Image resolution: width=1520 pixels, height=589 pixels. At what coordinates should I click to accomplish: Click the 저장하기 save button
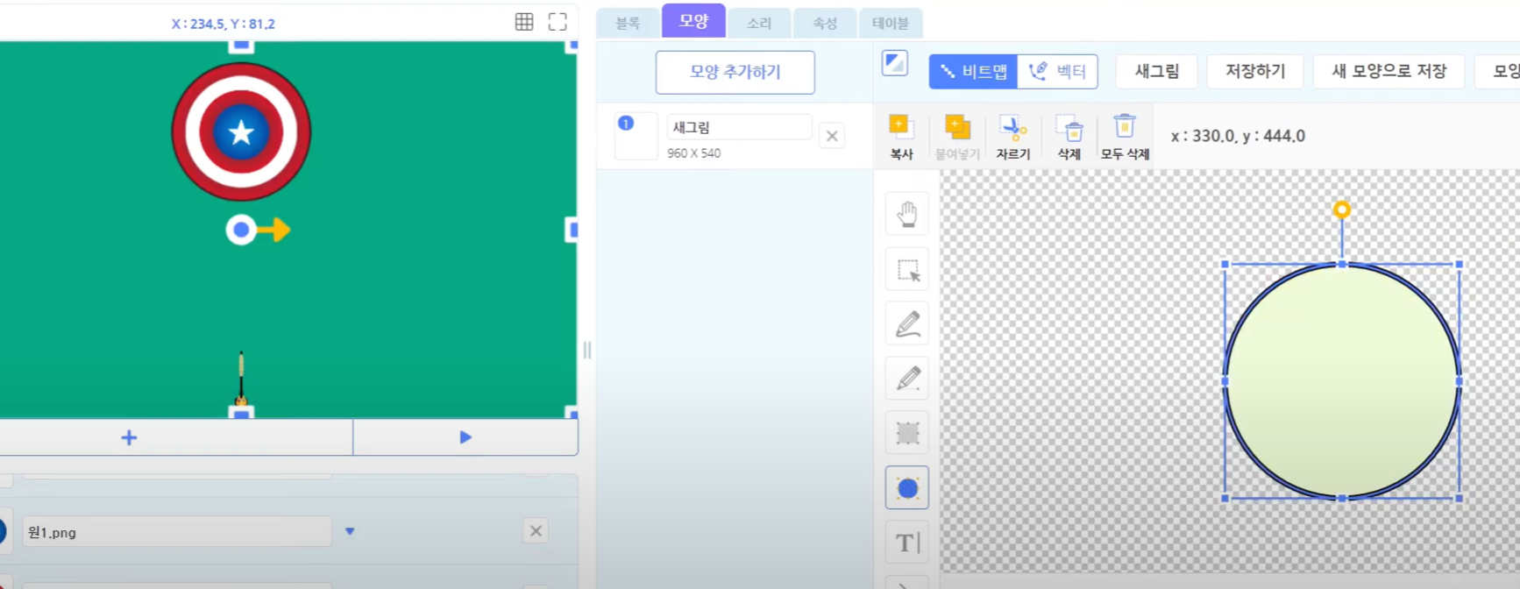[1254, 71]
